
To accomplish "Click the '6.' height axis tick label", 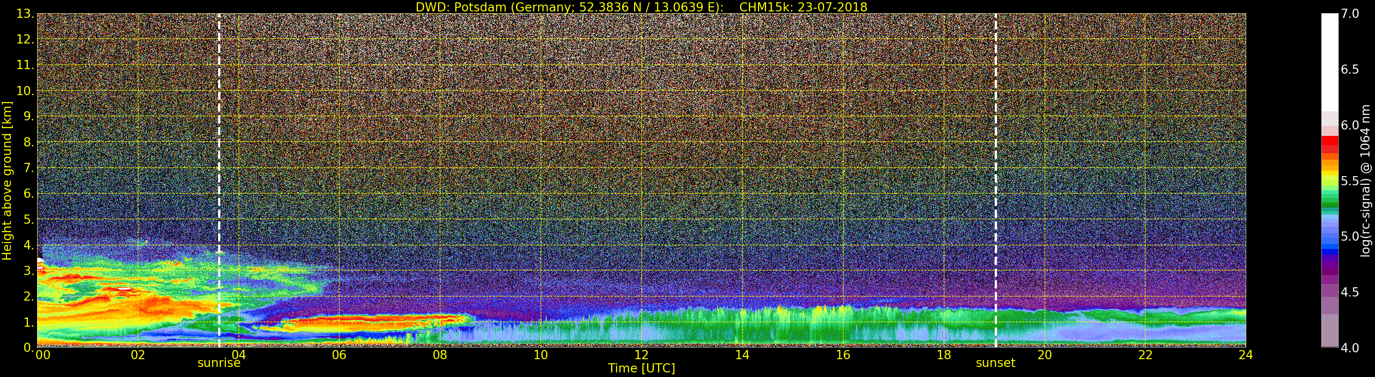I will pos(29,194).
